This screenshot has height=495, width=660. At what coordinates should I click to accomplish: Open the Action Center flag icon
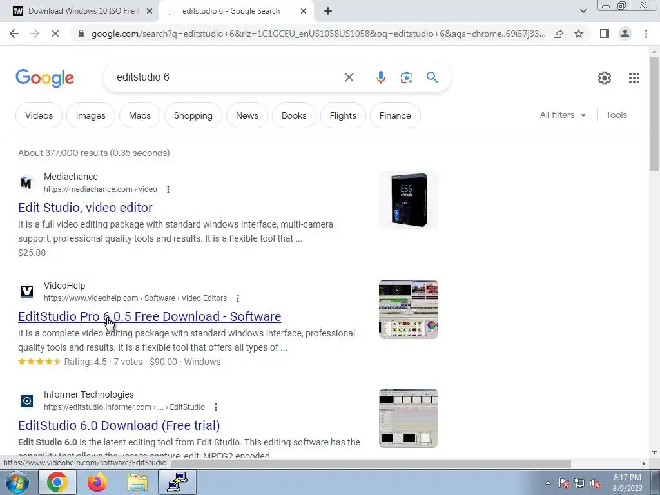pyautogui.click(x=563, y=483)
